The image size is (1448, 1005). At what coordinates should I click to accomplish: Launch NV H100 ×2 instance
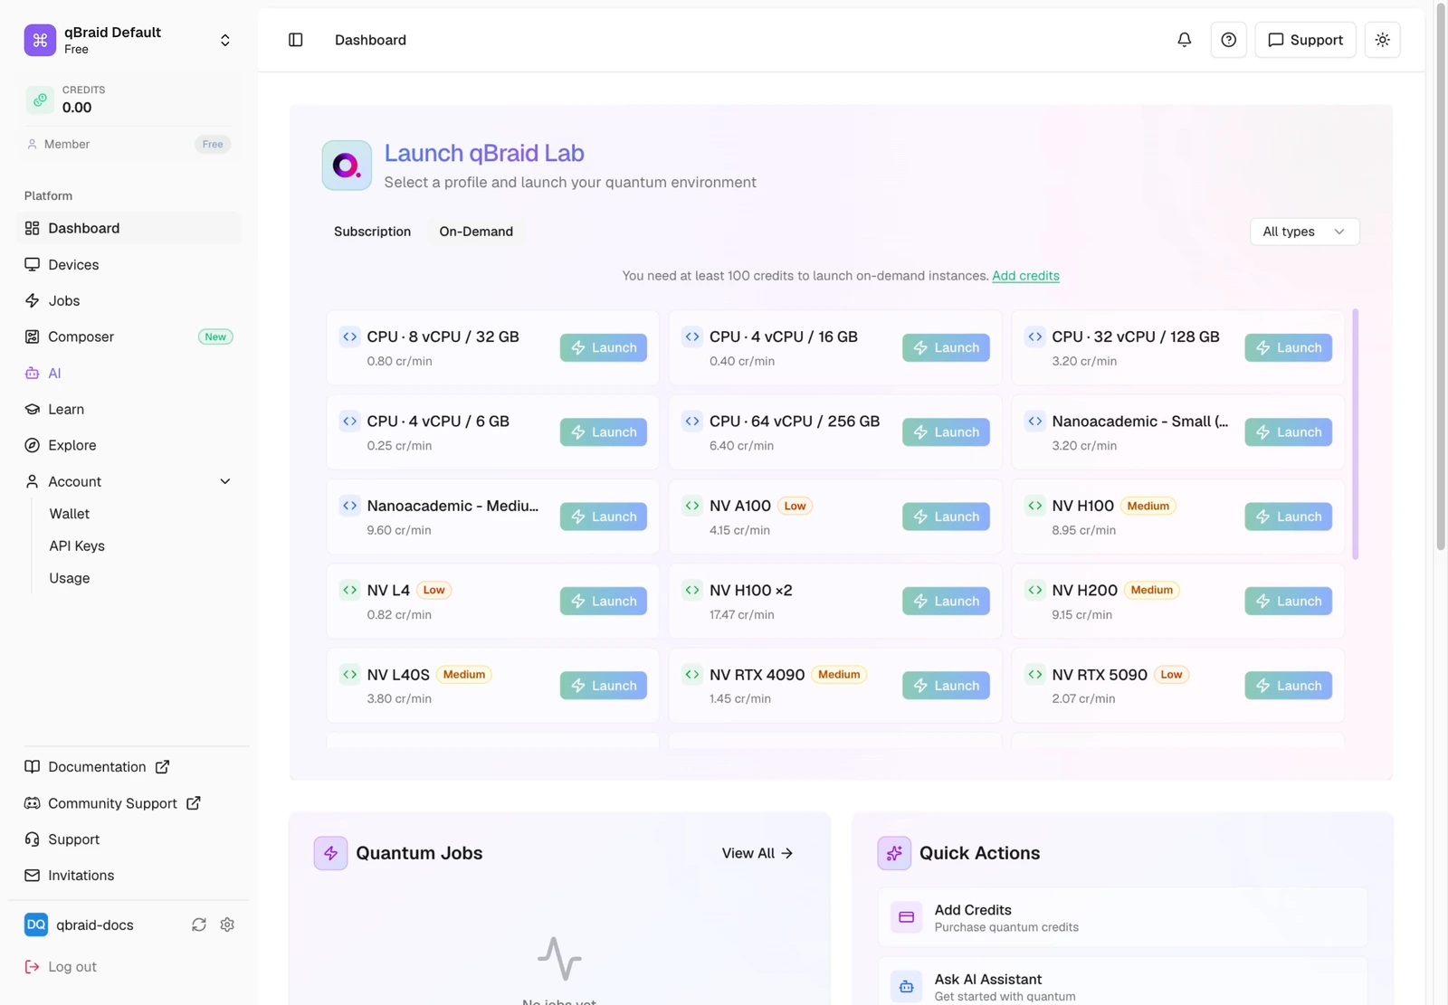[946, 602]
